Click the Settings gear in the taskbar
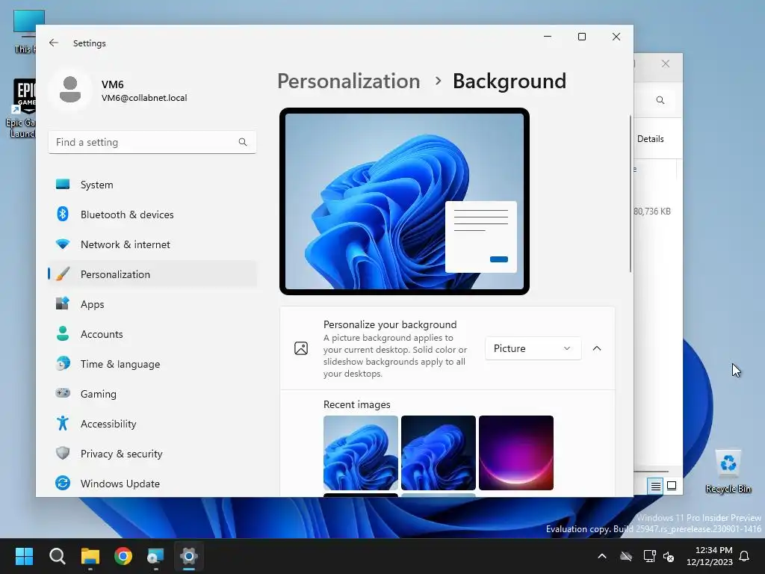The image size is (765, 574). tap(189, 556)
